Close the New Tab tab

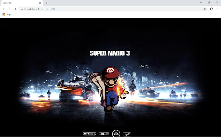(x=40, y=3)
